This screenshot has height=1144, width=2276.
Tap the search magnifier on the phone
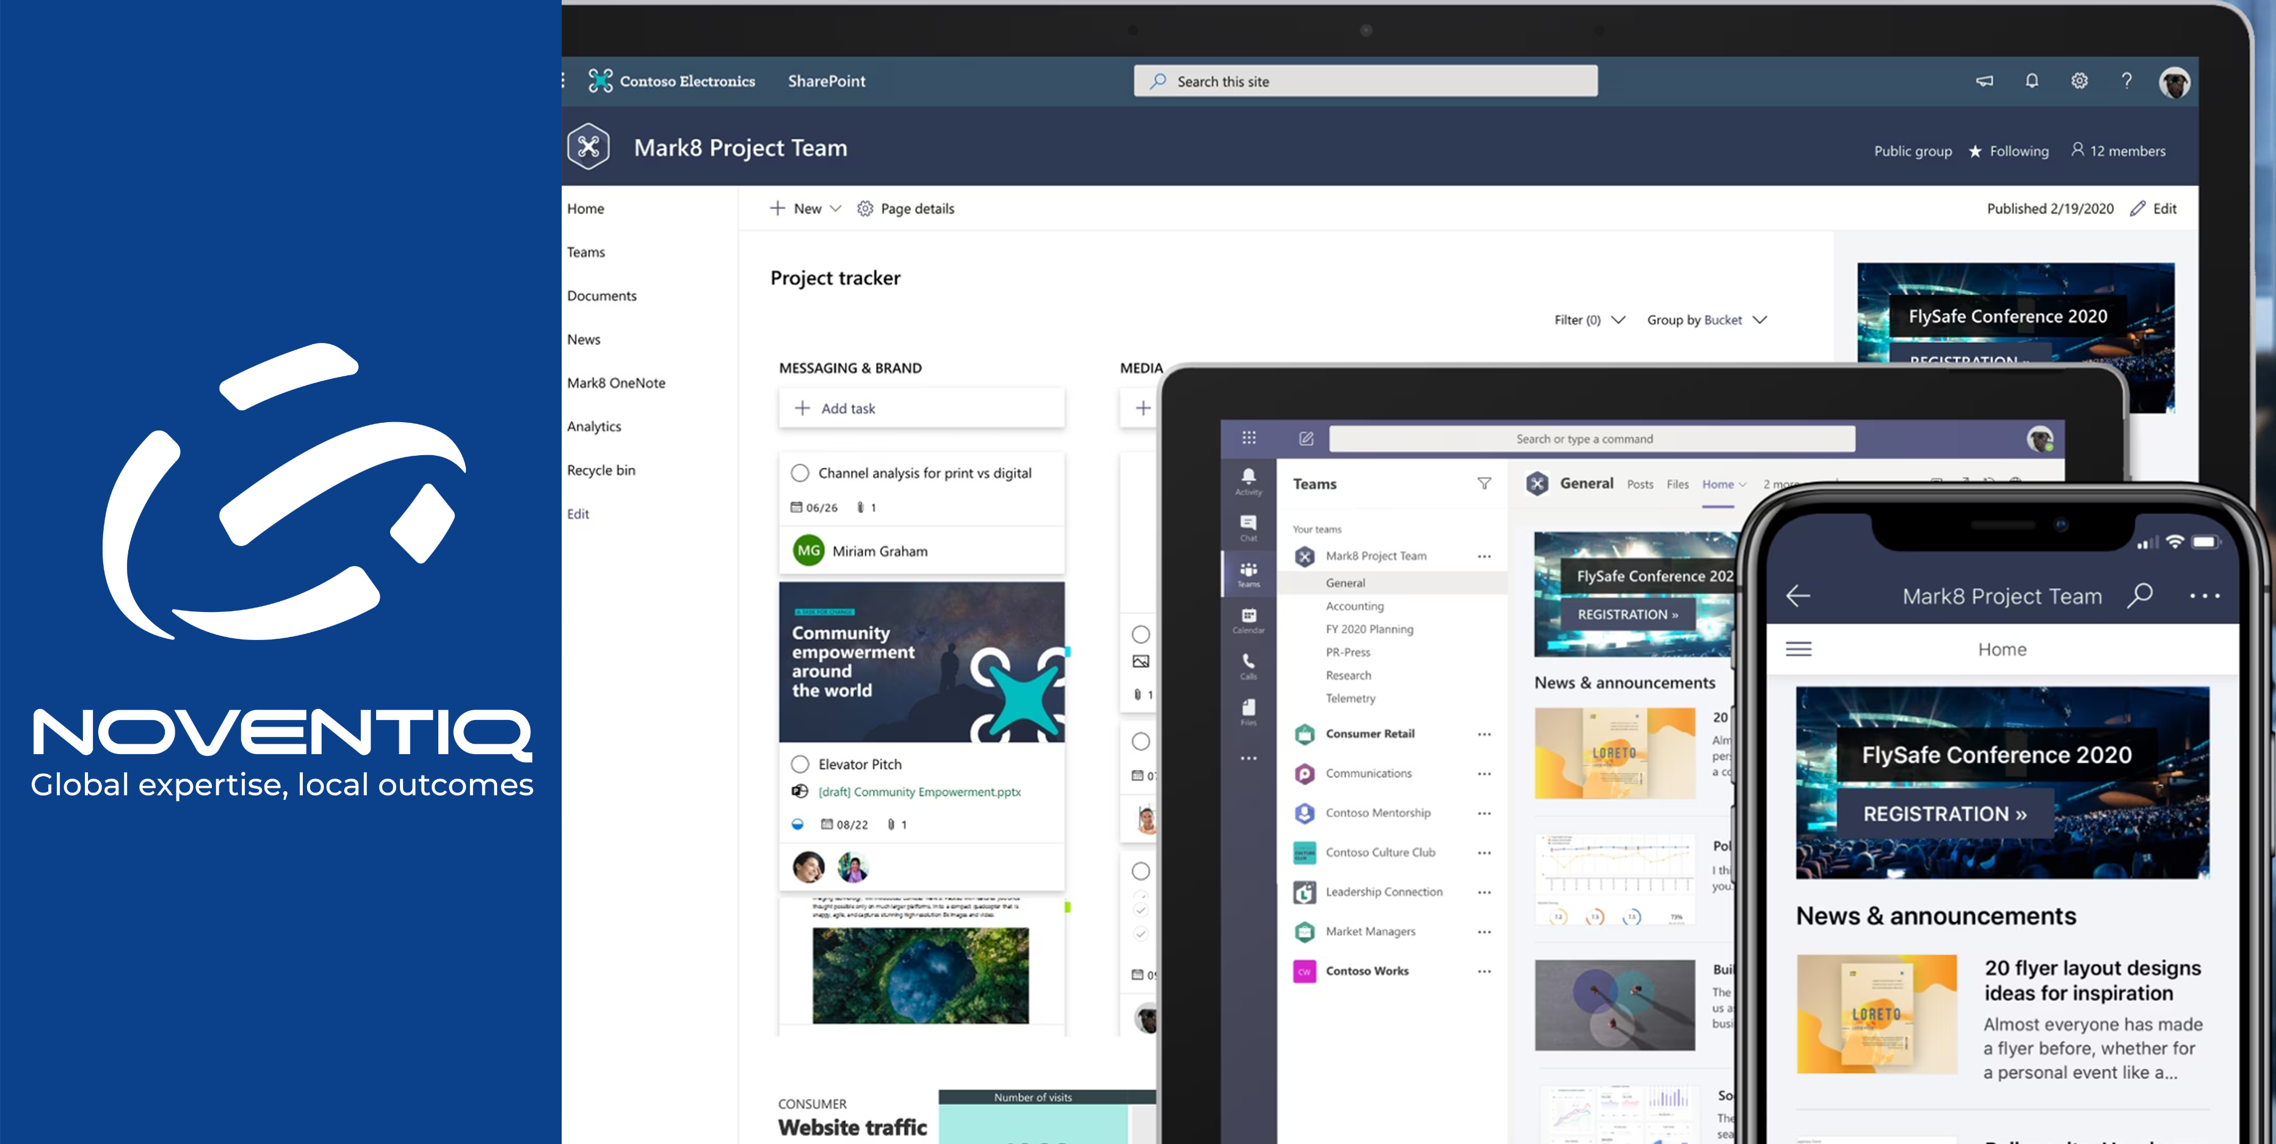[x=2140, y=596]
